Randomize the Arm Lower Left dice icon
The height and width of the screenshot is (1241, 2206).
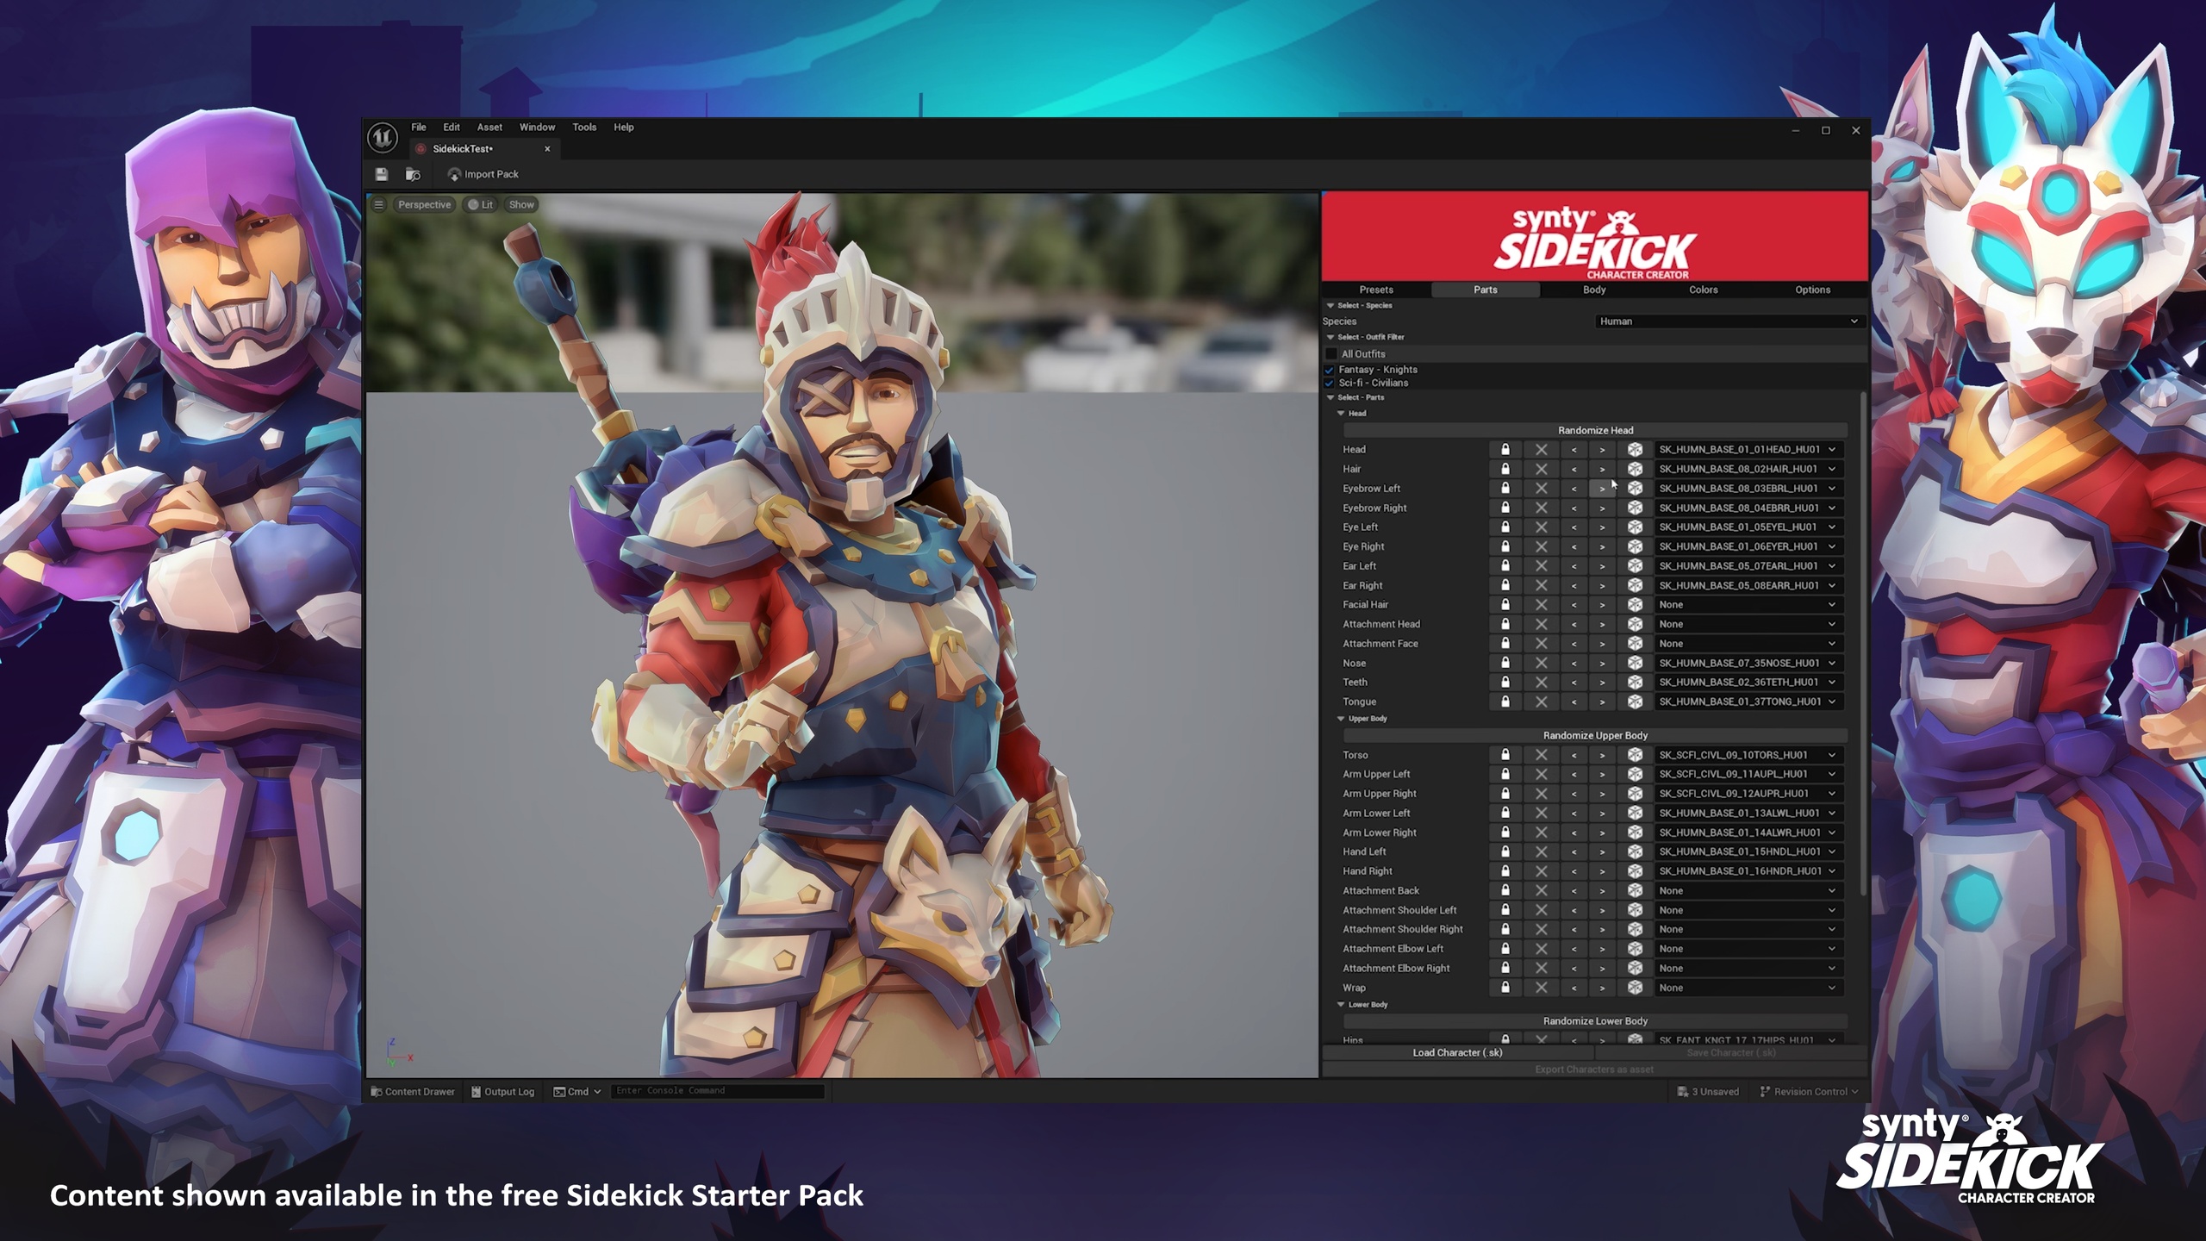[1634, 813]
